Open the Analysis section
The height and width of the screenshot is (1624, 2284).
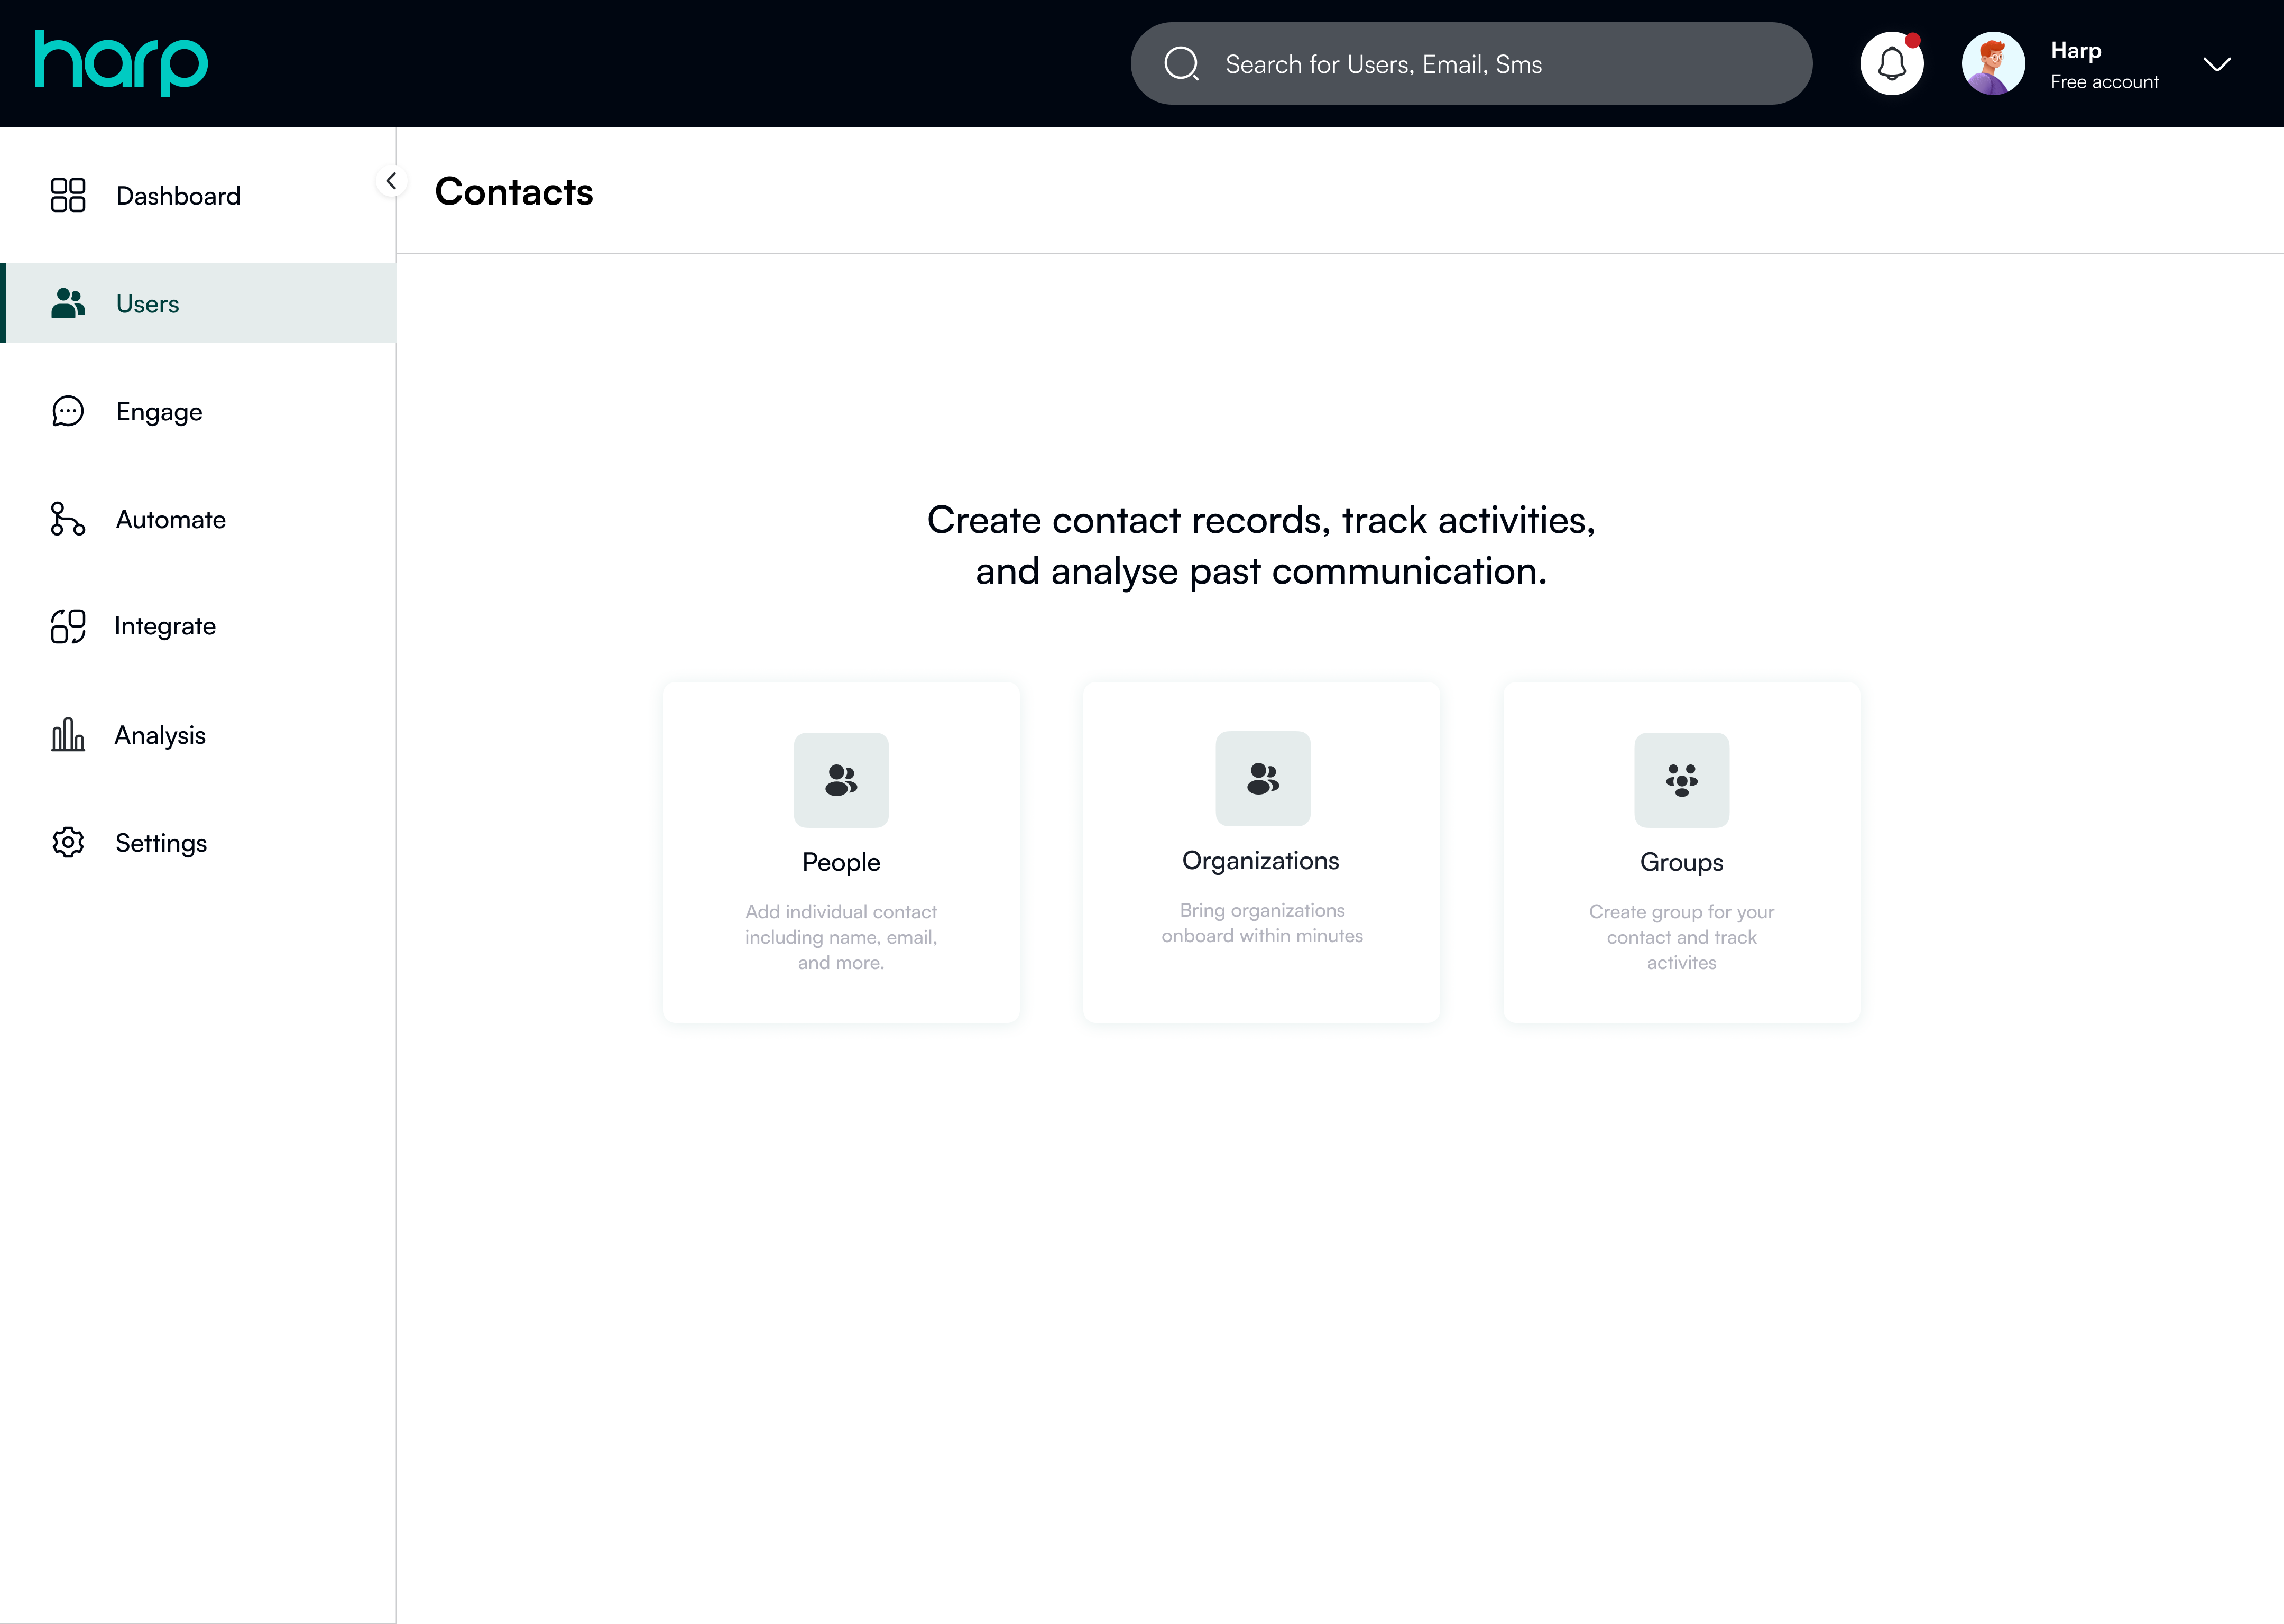(x=198, y=734)
